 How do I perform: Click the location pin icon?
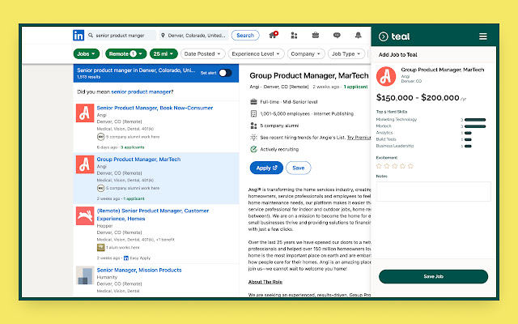[163, 35]
